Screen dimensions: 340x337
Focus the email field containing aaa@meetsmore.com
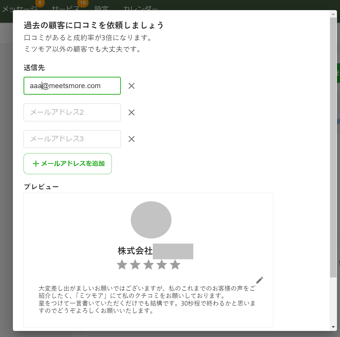(x=72, y=86)
